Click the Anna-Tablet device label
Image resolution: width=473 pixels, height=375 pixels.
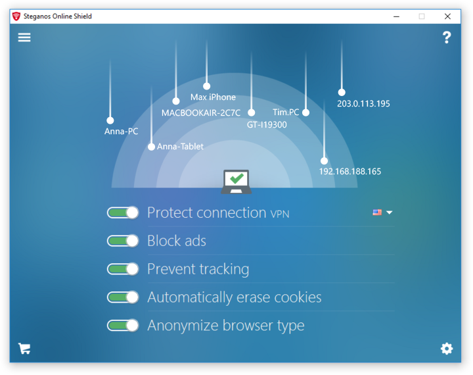(180, 147)
